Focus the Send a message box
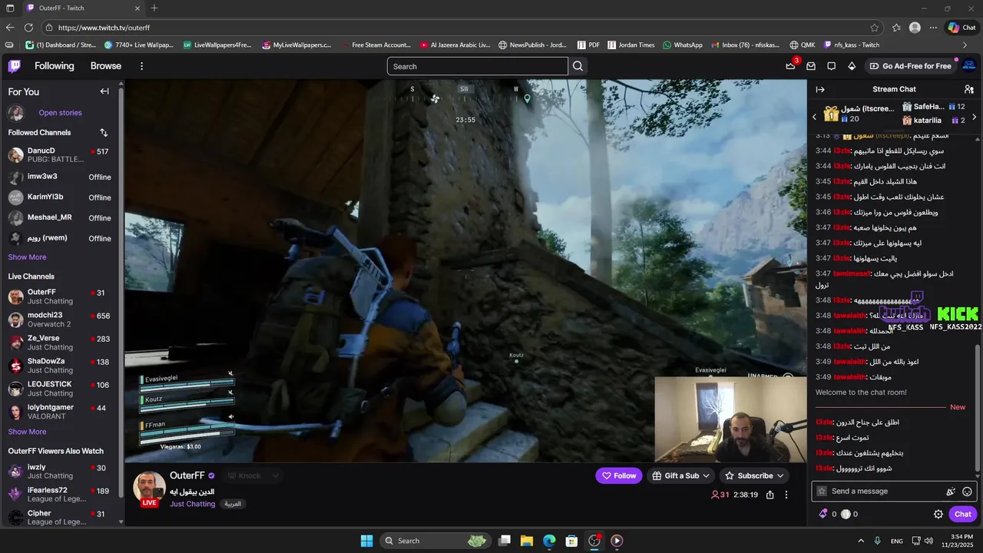Viewport: 983px width, 553px height. click(893, 492)
